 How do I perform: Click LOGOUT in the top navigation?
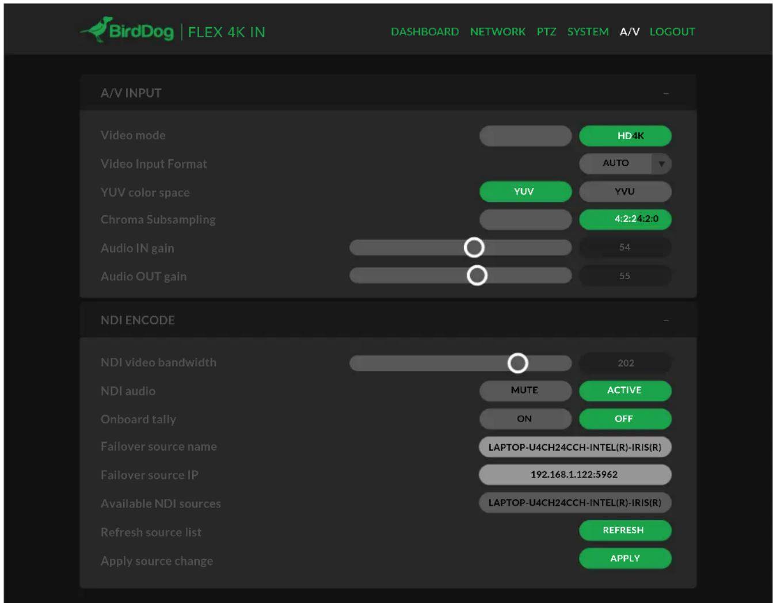click(x=672, y=32)
